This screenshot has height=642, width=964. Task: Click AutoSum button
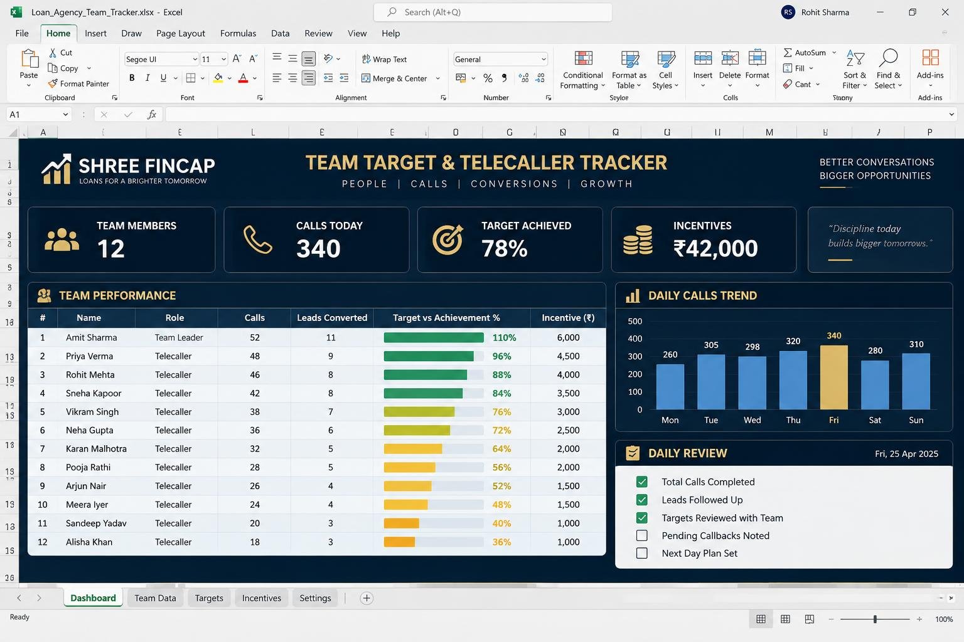(x=805, y=53)
